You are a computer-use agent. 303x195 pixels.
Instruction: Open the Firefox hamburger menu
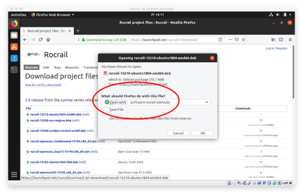290,39
